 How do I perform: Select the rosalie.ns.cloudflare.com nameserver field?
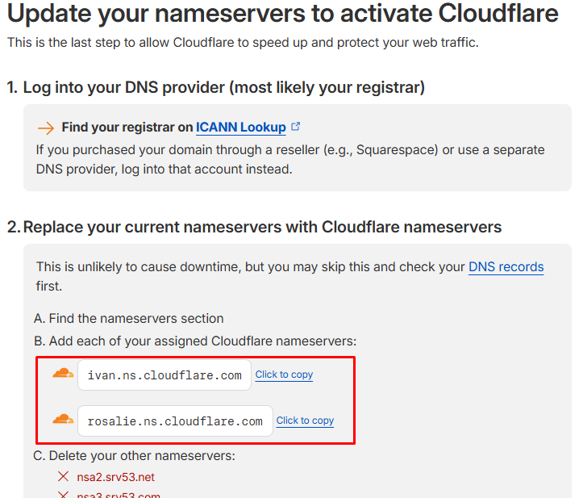coord(175,421)
